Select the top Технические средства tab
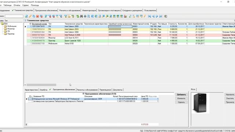The height and width of the screenshot is (132, 235). 22,10
